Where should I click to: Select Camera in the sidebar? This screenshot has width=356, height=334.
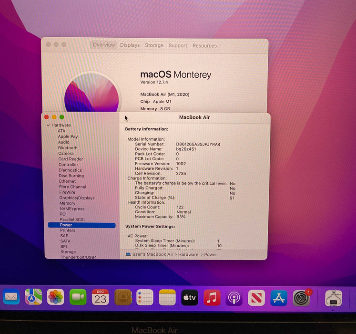click(x=66, y=154)
